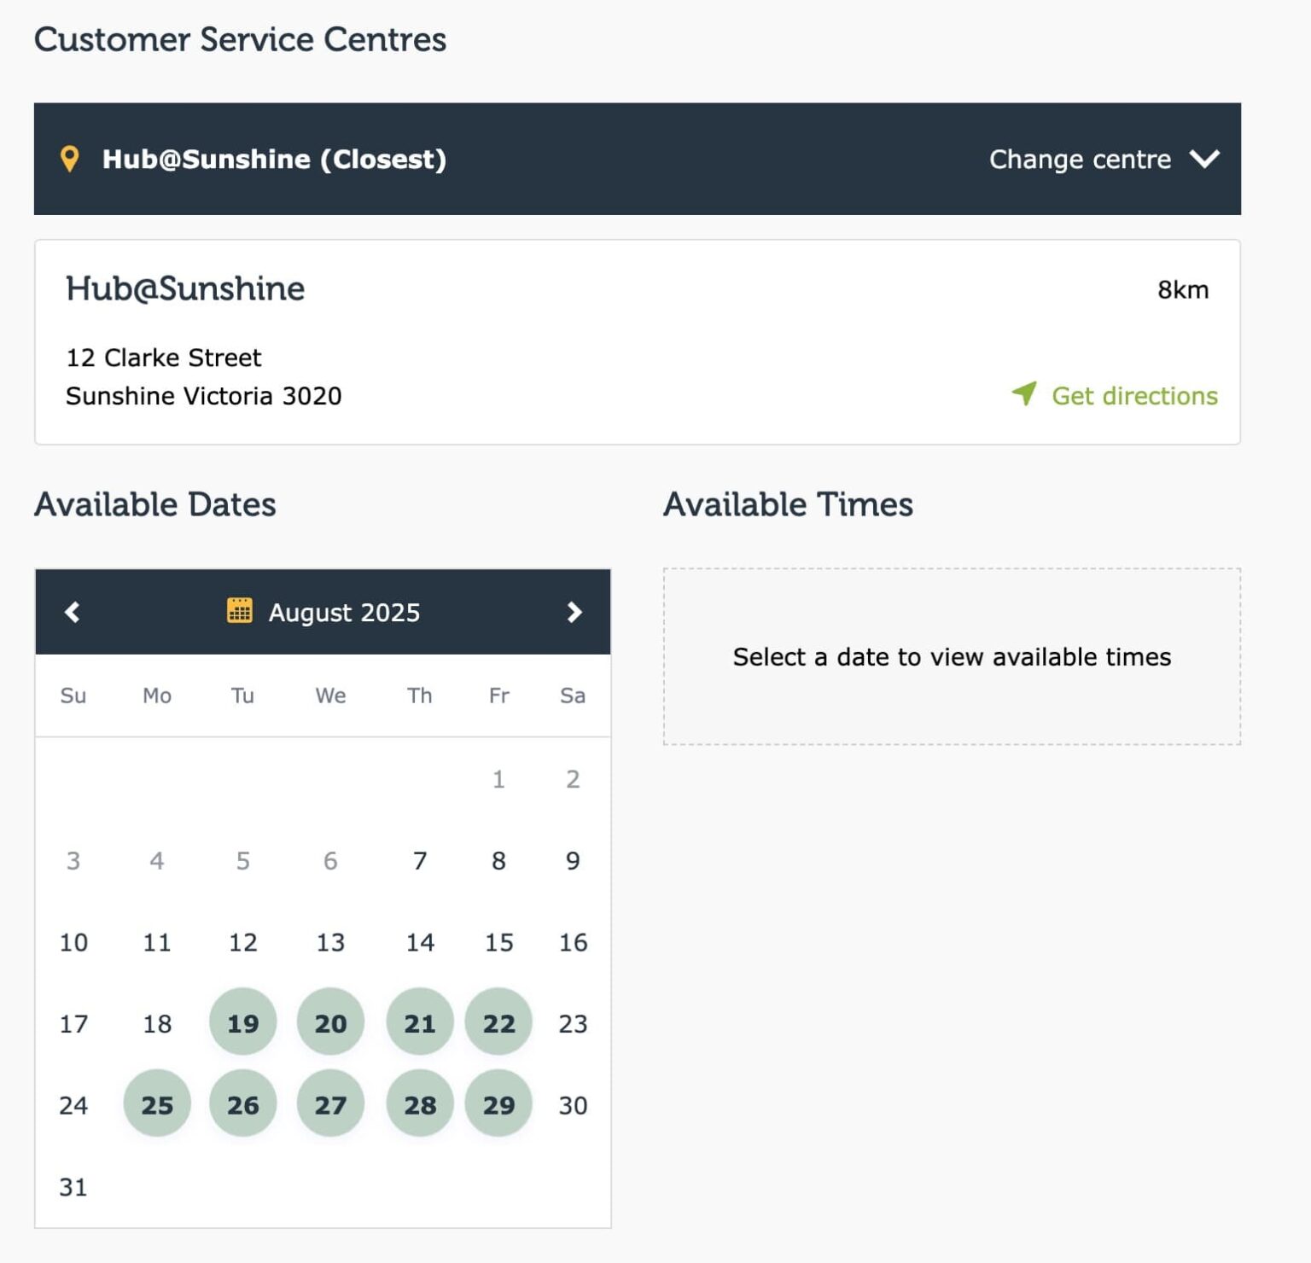Pick August 26 on the calendar
The image size is (1311, 1263).
pos(243,1104)
